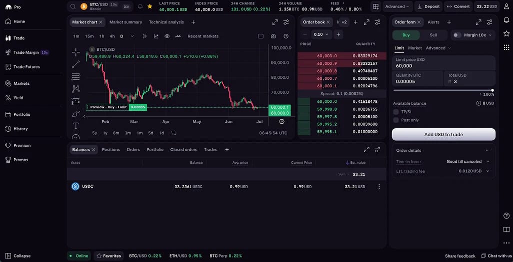Take a chart snapshot with the camera icon
Image resolution: width=513 pixels, height=262 pixels.
273,36
